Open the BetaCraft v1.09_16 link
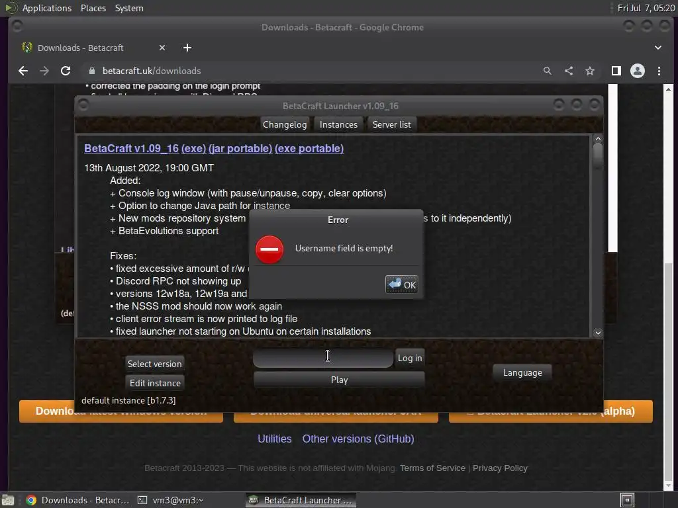This screenshot has height=508, width=678. point(132,149)
